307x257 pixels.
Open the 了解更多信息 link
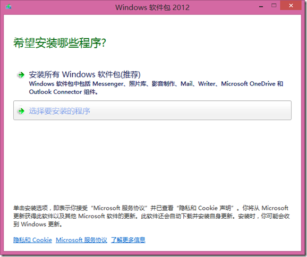point(128,240)
